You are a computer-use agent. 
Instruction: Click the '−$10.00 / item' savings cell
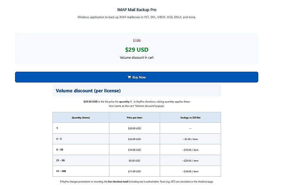click(190, 150)
